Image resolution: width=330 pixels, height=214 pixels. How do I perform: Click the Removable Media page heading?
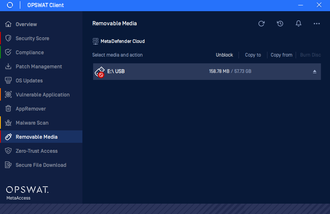(x=115, y=23)
